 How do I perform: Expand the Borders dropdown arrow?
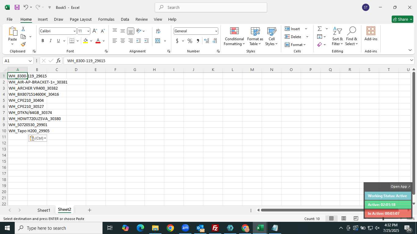[78, 41]
